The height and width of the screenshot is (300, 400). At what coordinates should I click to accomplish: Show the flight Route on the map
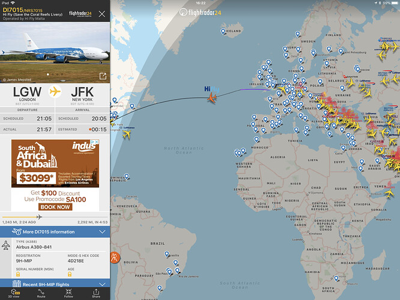click(x=41, y=293)
